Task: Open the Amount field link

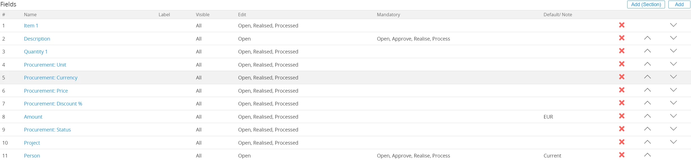Action: click(33, 117)
